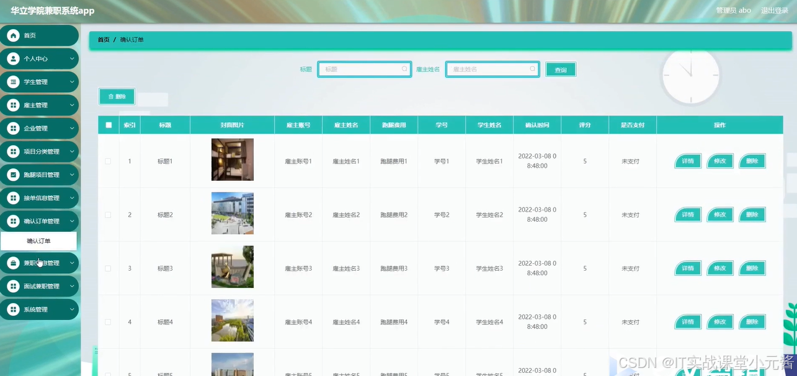Open the 跑腿项目管理 menu label
This screenshot has width=797, height=376.
point(42,175)
